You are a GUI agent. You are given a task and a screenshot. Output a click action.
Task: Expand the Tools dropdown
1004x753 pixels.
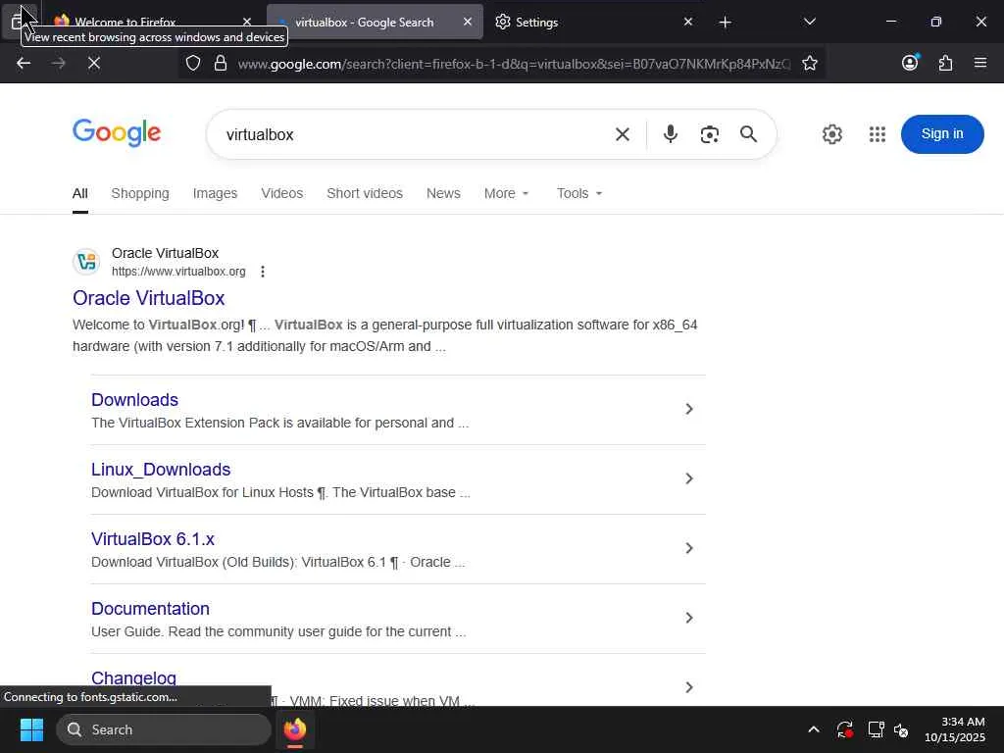point(579,193)
